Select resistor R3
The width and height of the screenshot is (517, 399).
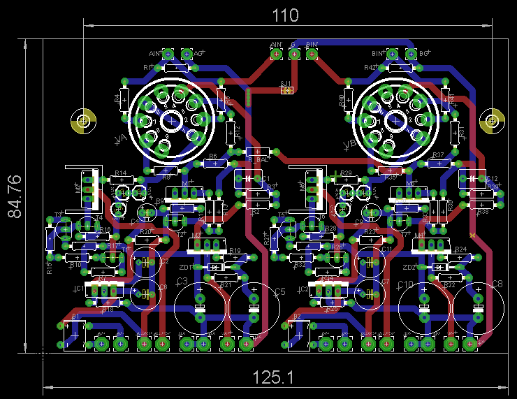[258, 194]
